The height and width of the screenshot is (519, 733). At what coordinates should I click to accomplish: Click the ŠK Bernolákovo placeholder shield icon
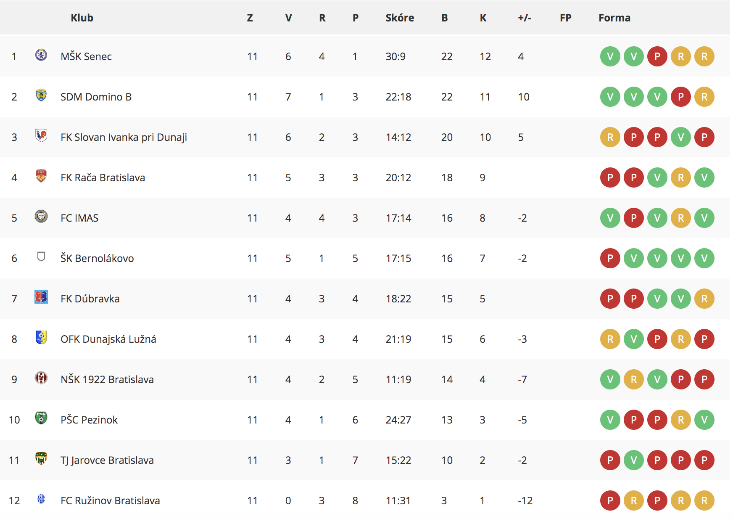coord(41,257)
